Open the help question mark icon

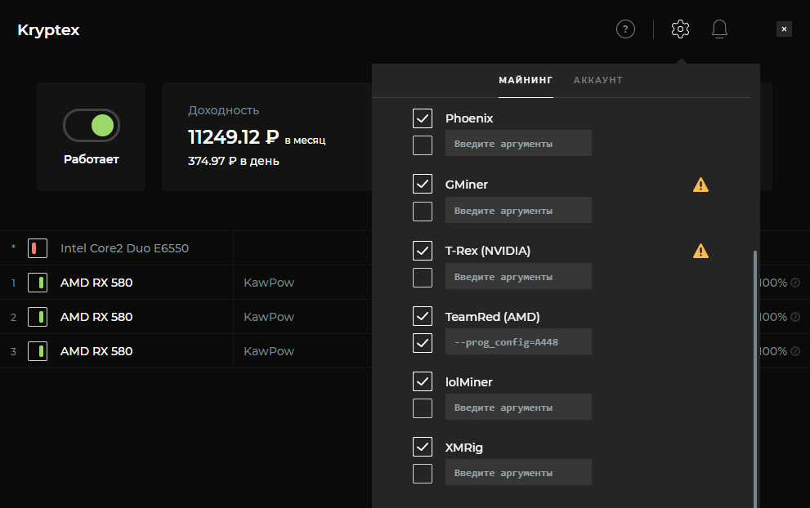(625, 29)
